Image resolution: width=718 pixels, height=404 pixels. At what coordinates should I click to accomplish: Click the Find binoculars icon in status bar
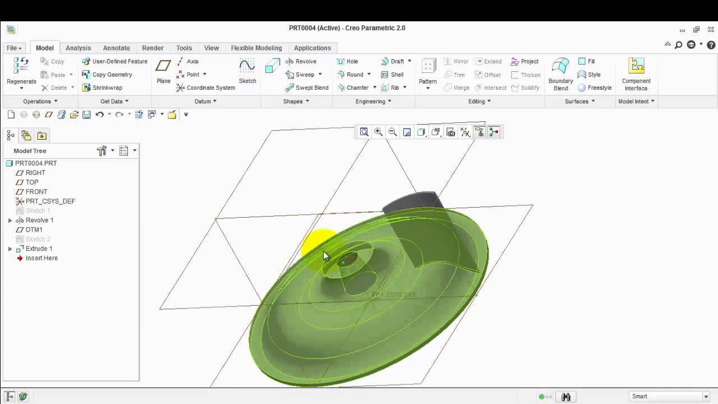566,397
